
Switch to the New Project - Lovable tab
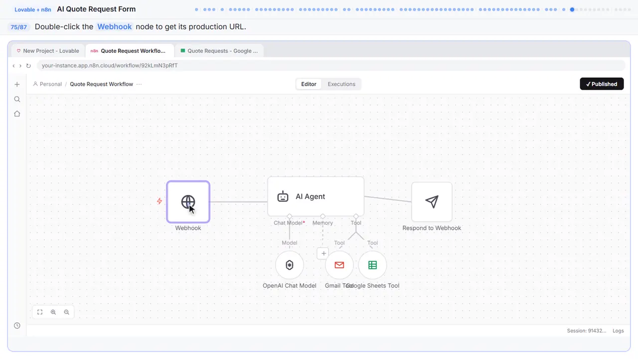48,51
